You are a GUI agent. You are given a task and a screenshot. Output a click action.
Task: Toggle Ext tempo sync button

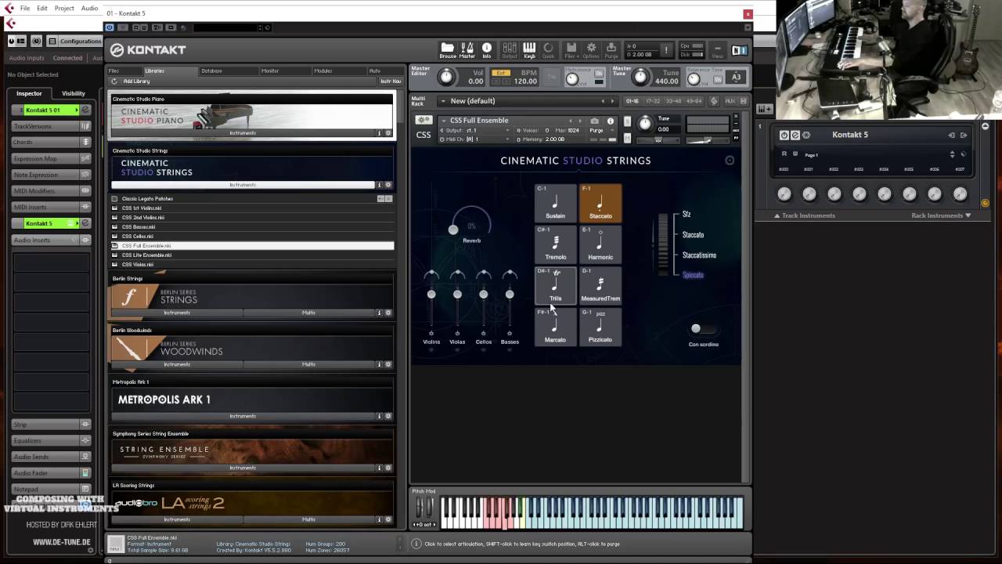[x=501, y=72]
